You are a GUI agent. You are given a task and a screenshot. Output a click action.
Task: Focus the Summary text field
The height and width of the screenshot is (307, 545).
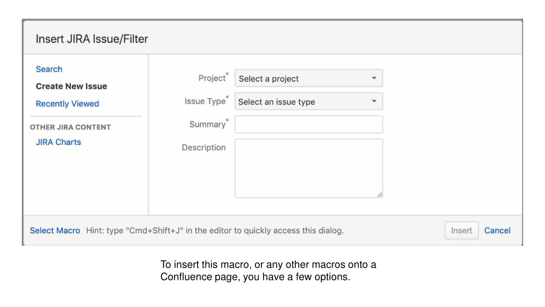(309, 124)
